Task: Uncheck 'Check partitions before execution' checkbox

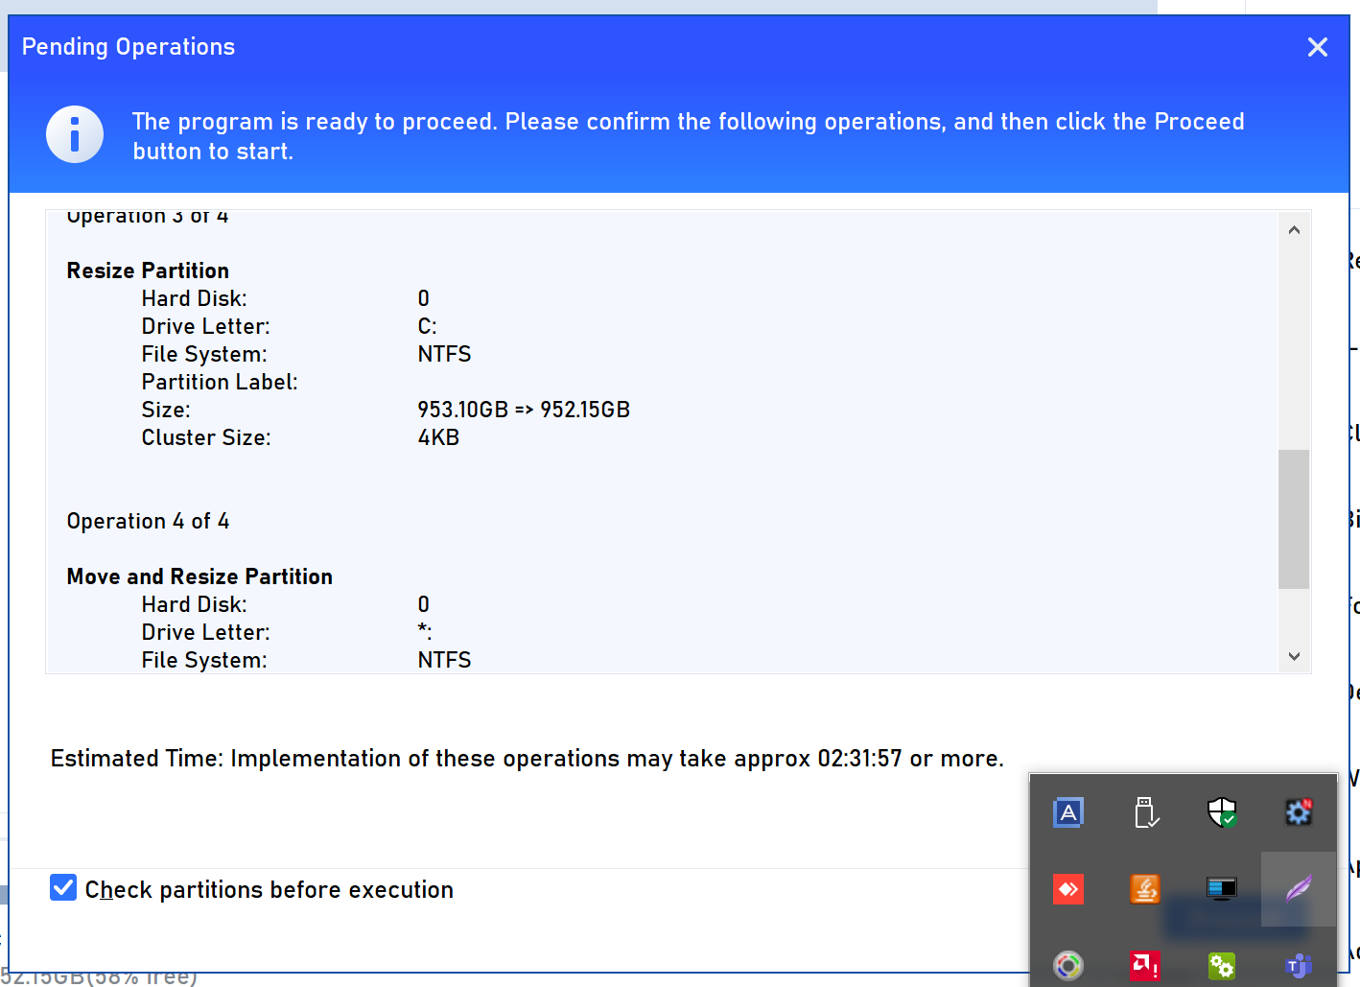Action: (63, 888)
